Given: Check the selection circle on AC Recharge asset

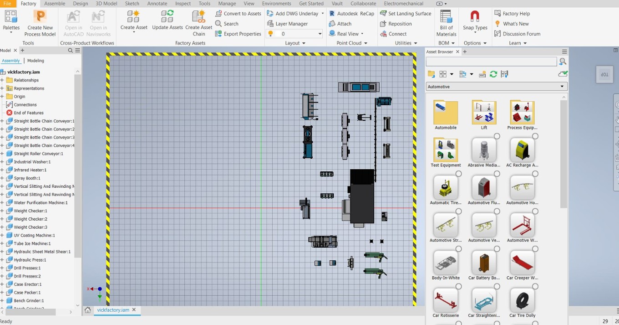Looking at the screenshot, I should tap(535, 136).
